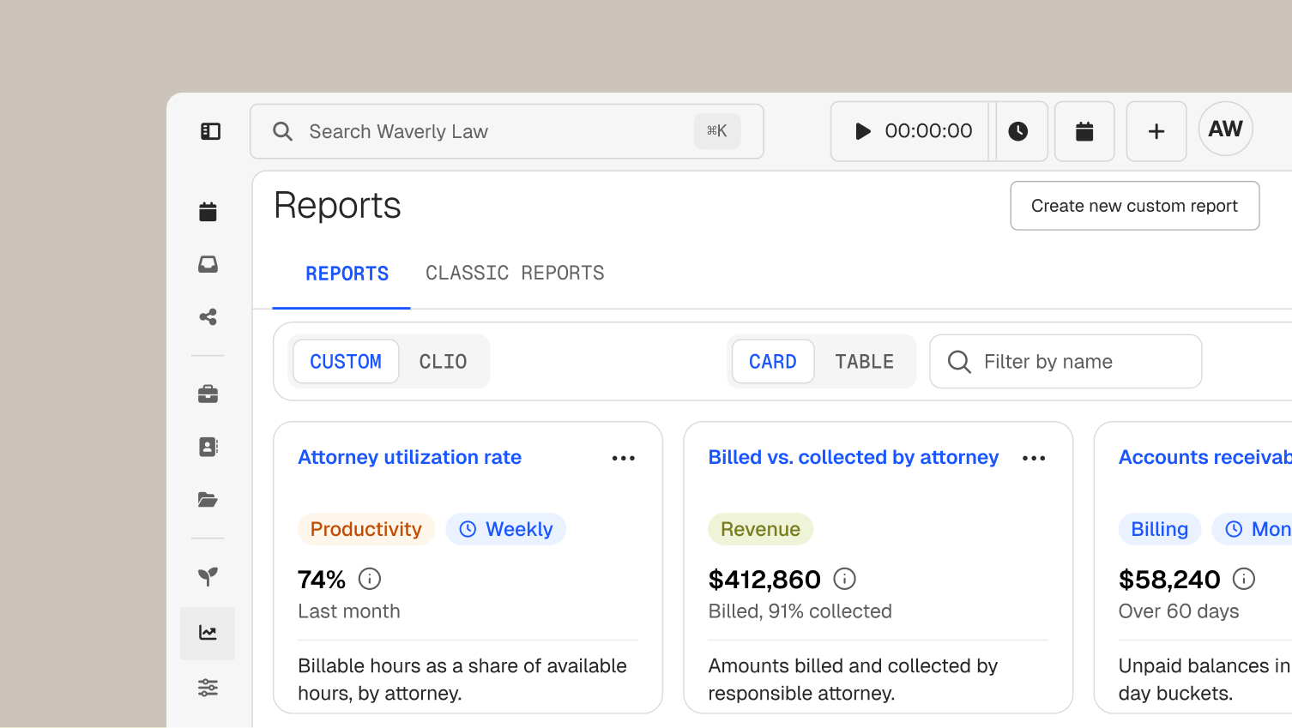Click the "Over 60 days" text

(1179, 611)
